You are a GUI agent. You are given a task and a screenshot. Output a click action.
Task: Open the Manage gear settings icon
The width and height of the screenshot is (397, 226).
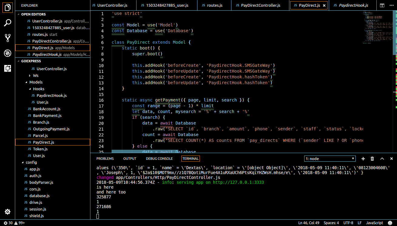click(8, 212)
